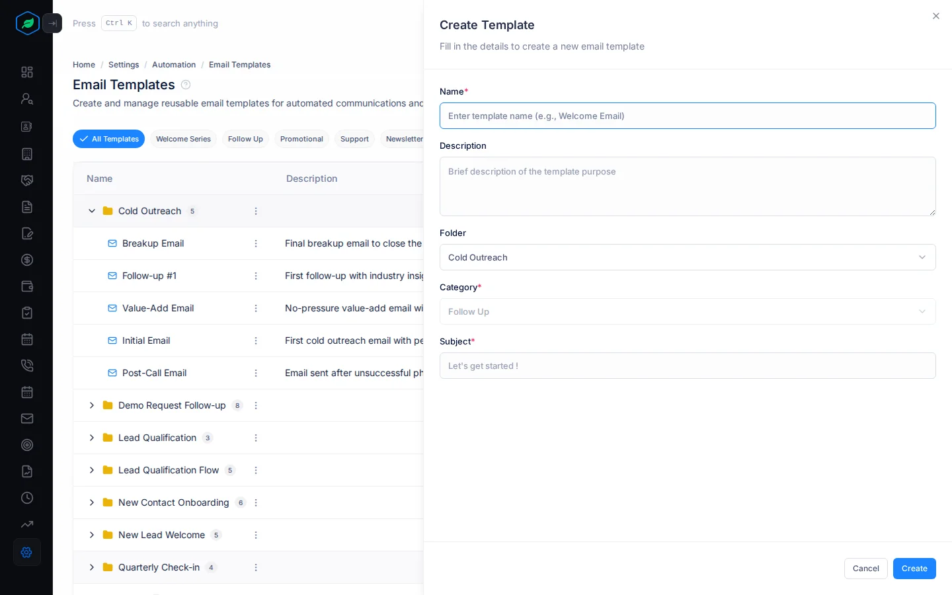Image resolution: width=952 pixels, height=595 pixels.
Task: Go to the Settings breadcrumb
Action: pyautogui.click(x=124, y=65)
